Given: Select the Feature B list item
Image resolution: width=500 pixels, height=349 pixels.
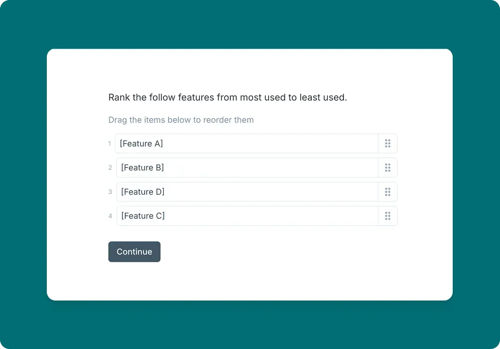Looking at the screenshot, I should tap(247, 167).
